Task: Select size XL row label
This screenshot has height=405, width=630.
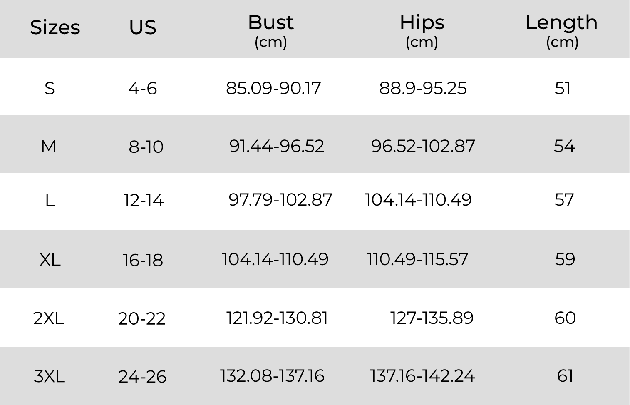Action: pyautogui.click(x=50, y=260)
